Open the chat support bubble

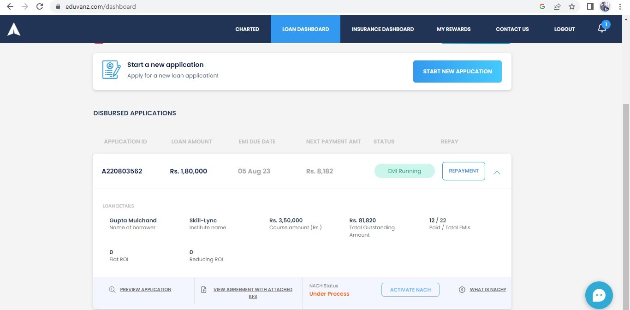point(599,295)
